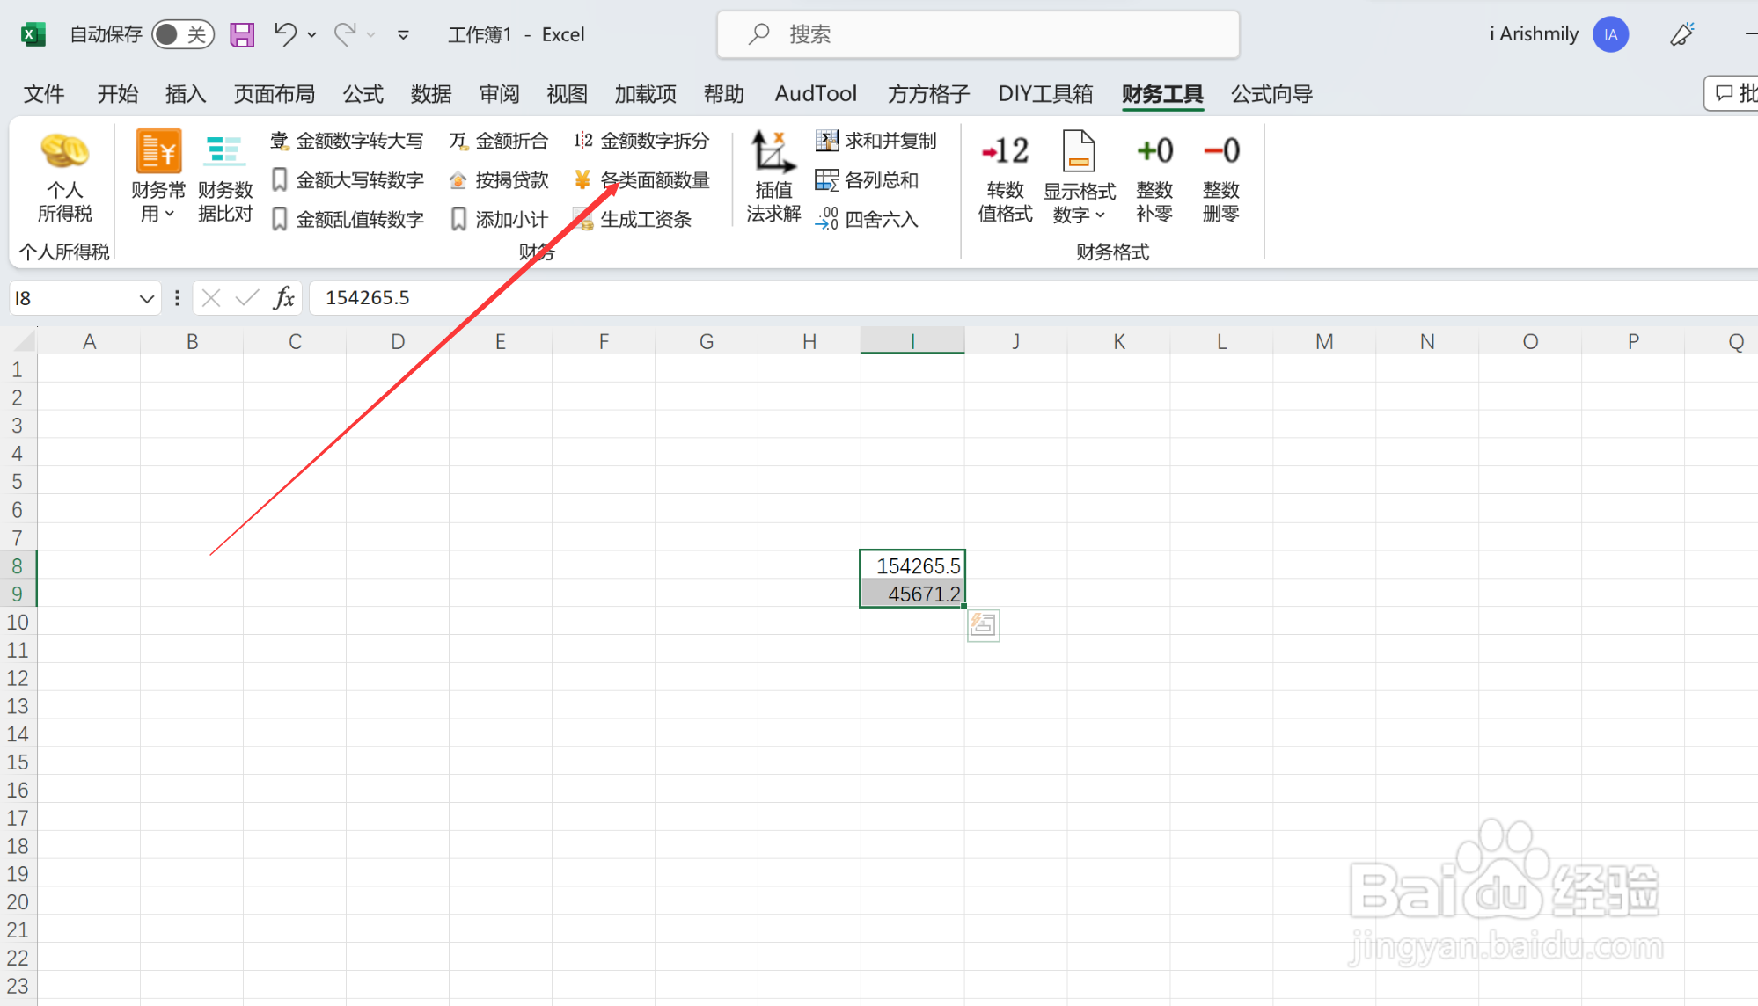Open the 个人所得税 personal tax tool
Image resolution: width=1758 pixels, height=1006 pixels.
point(64,178)
